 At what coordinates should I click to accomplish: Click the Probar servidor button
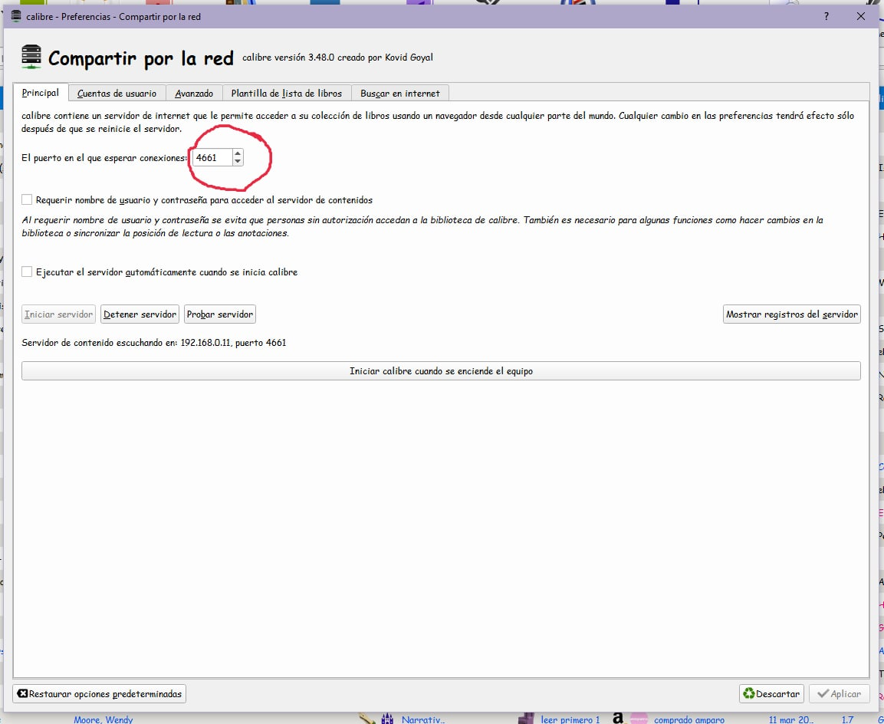(220, 314)
